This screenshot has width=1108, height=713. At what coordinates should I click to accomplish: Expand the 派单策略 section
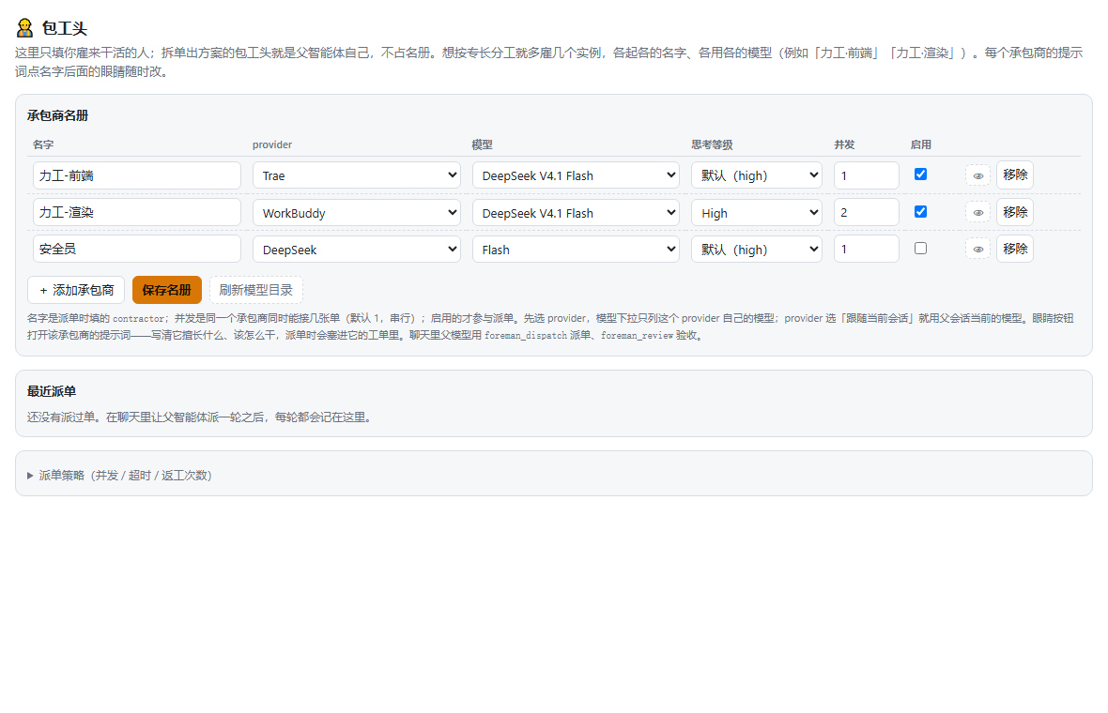click(x=118, y=475)
